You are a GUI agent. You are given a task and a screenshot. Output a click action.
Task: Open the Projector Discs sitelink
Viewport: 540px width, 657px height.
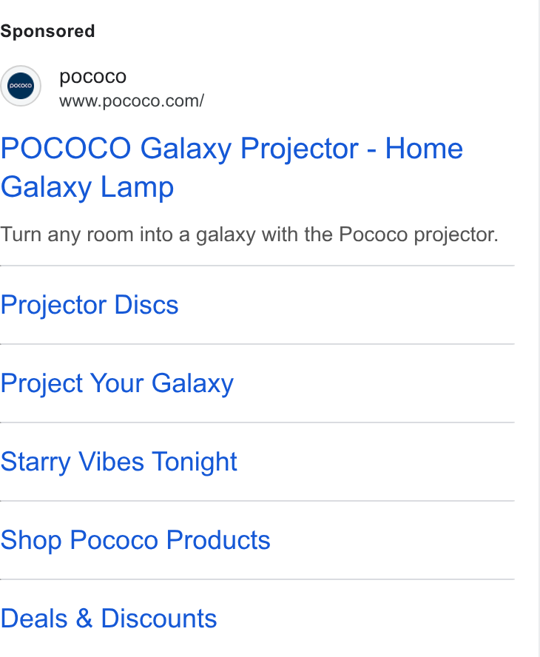pos(90,305)
